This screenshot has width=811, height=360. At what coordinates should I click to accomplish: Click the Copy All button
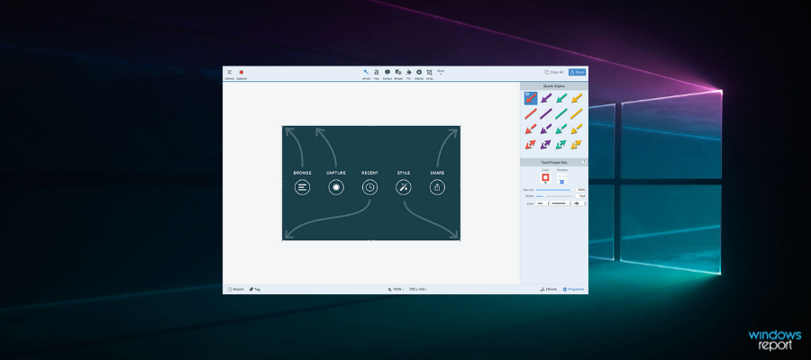click(x=554, y=72)
